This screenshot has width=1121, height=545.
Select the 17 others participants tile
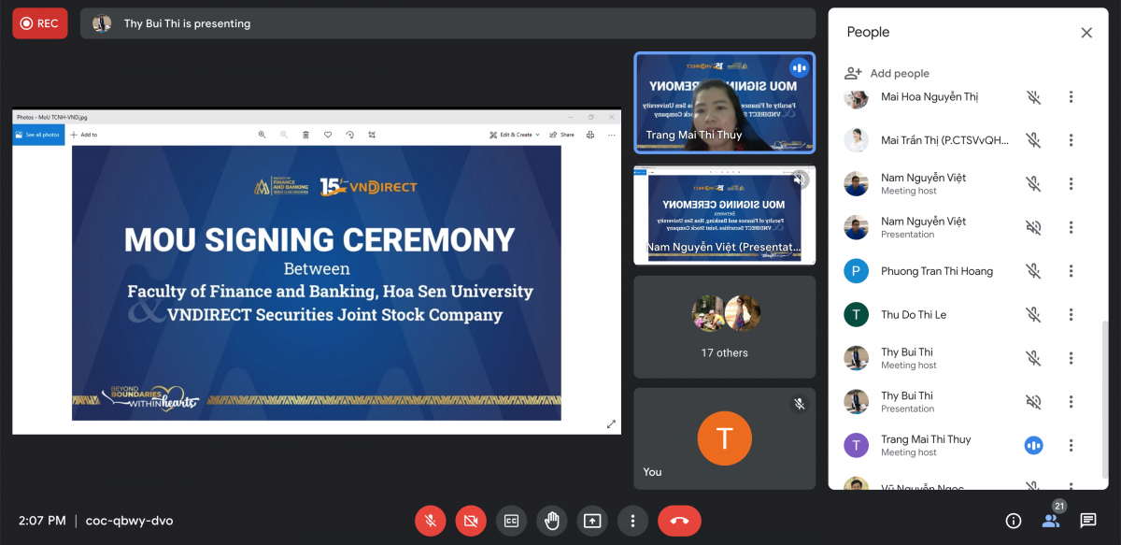coord(725,326)
